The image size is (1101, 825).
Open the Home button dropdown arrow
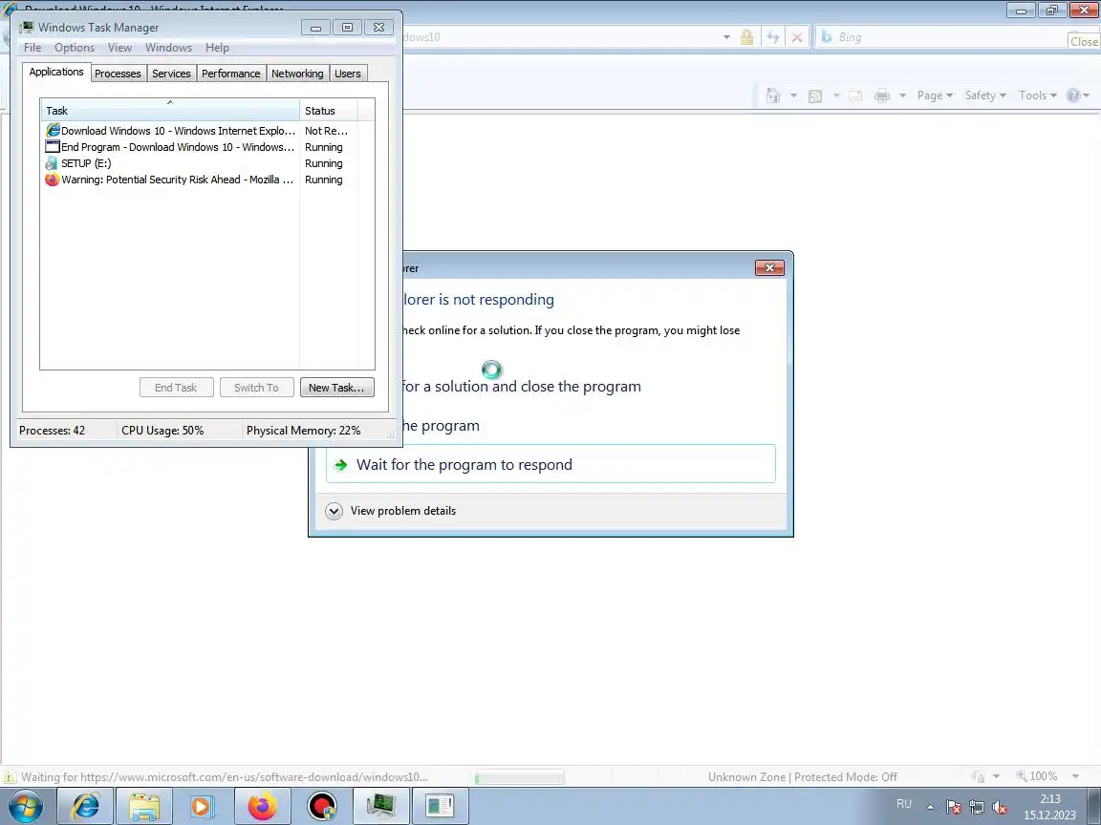(x=793, y=95)
